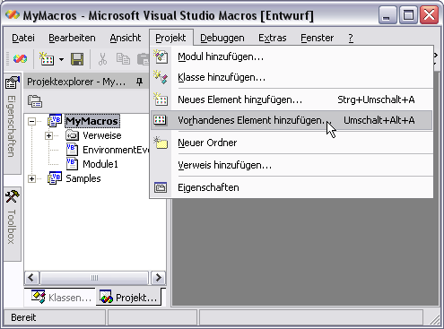Viewport: 444px width, 329px height.
Task: Open the Fenster menu
Action: coord(318,38)
